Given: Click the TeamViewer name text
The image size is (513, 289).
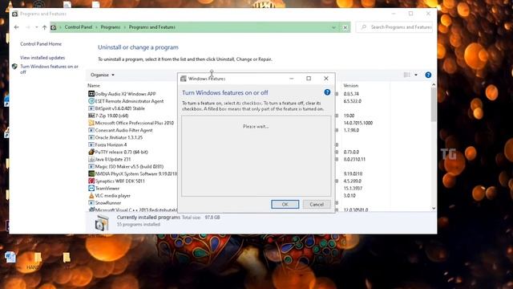Looking at the screenshot, I should tap(107, 189).
